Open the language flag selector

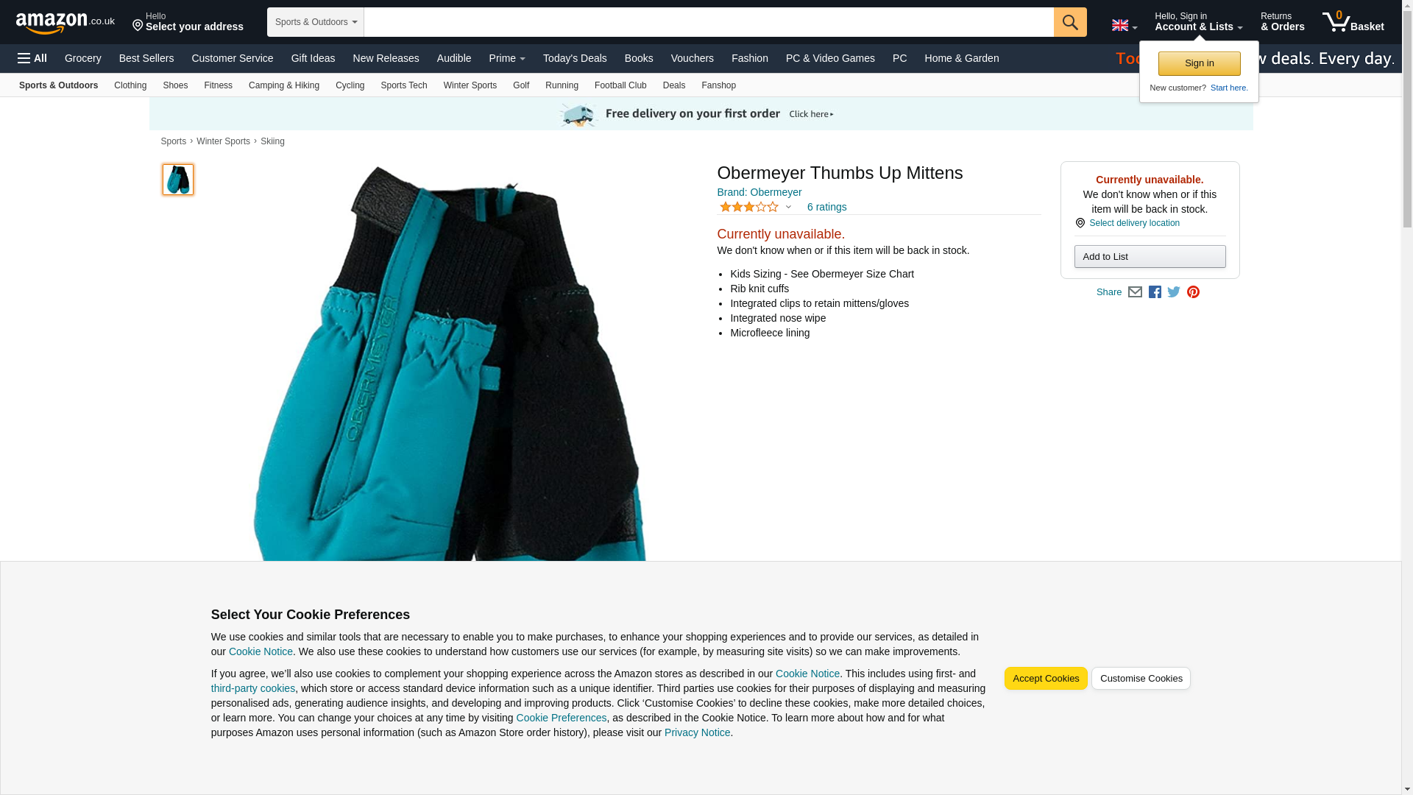coord(1124,26)
